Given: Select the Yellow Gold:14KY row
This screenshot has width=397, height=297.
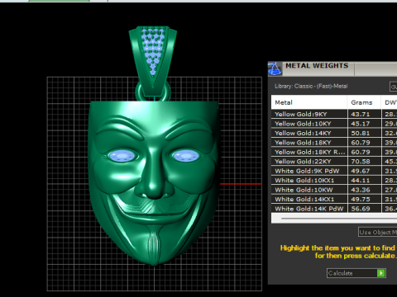Looking at the screenshot, I should tap(334, 133).
